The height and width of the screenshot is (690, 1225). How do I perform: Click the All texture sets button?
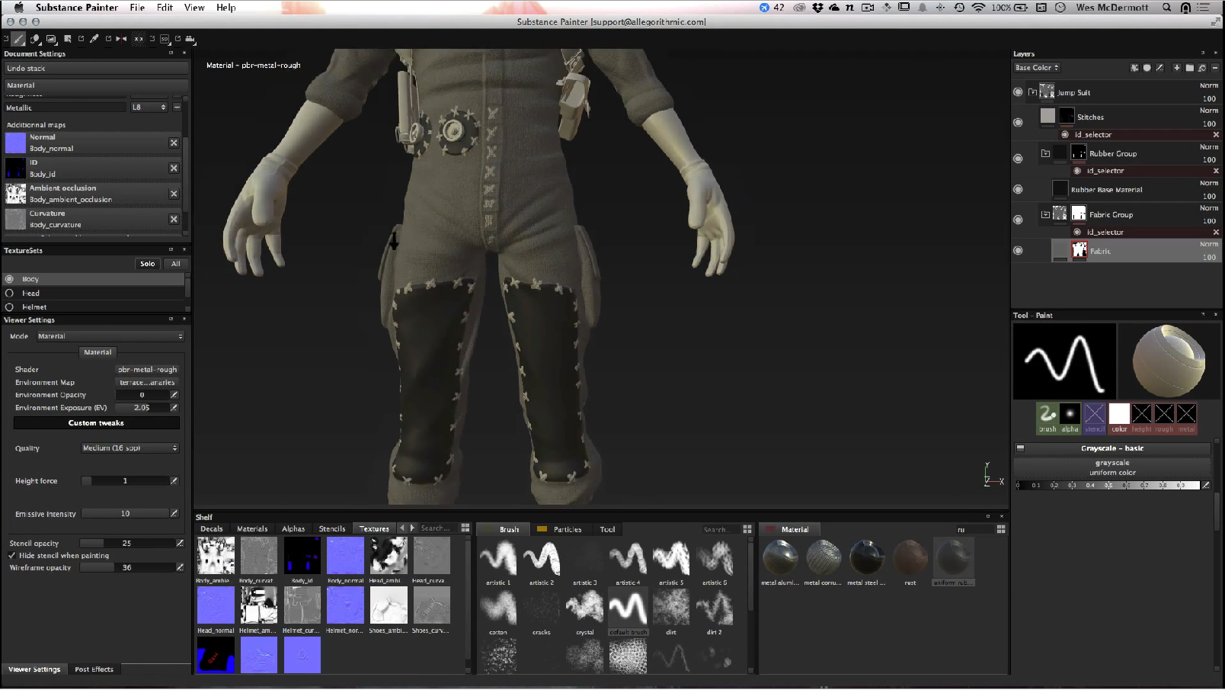tap(176, 264)
